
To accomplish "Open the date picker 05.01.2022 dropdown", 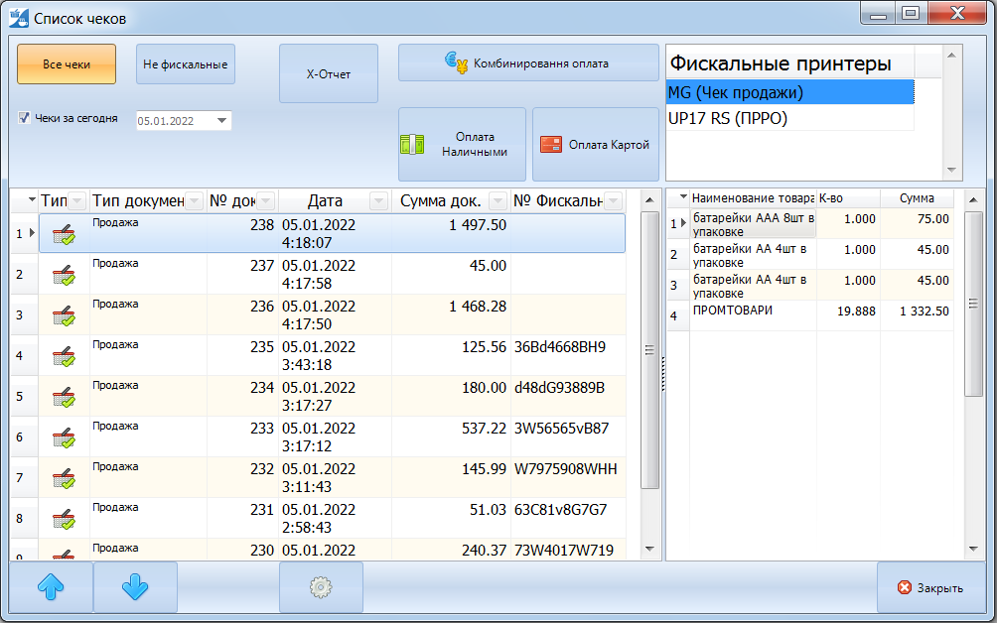I will [221, 121].
